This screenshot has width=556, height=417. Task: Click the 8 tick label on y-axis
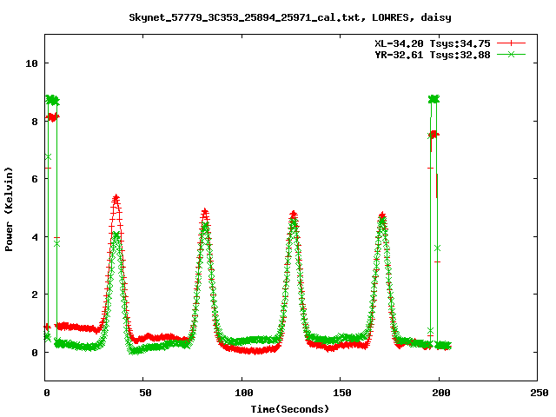(35, 122)
